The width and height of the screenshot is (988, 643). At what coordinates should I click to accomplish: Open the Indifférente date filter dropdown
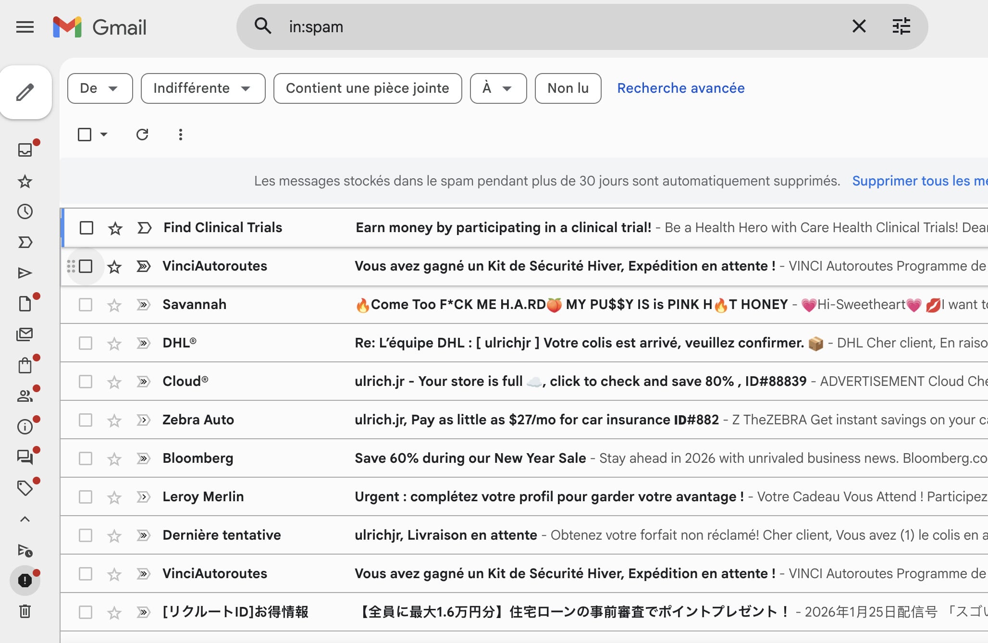pos(203,88)
